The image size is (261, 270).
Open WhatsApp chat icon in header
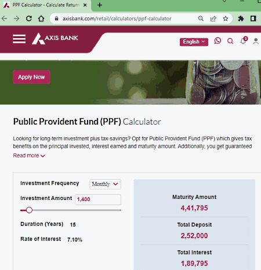pos(217,41)
